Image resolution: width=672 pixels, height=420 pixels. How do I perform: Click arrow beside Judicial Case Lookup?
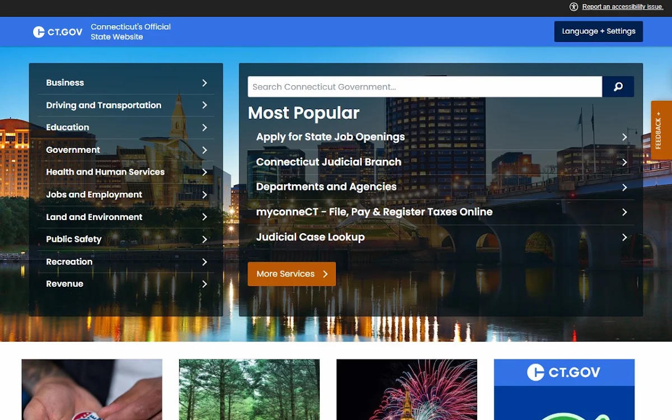point(624,237)
